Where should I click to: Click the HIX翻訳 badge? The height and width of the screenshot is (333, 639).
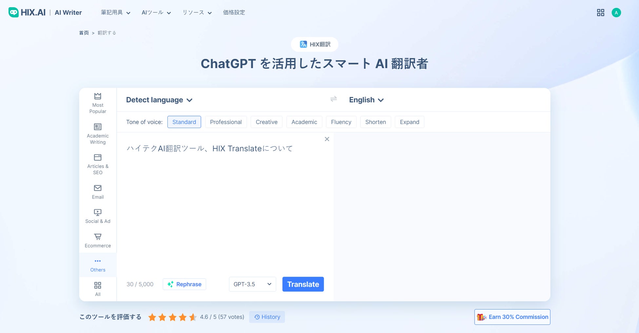point(315,44)
